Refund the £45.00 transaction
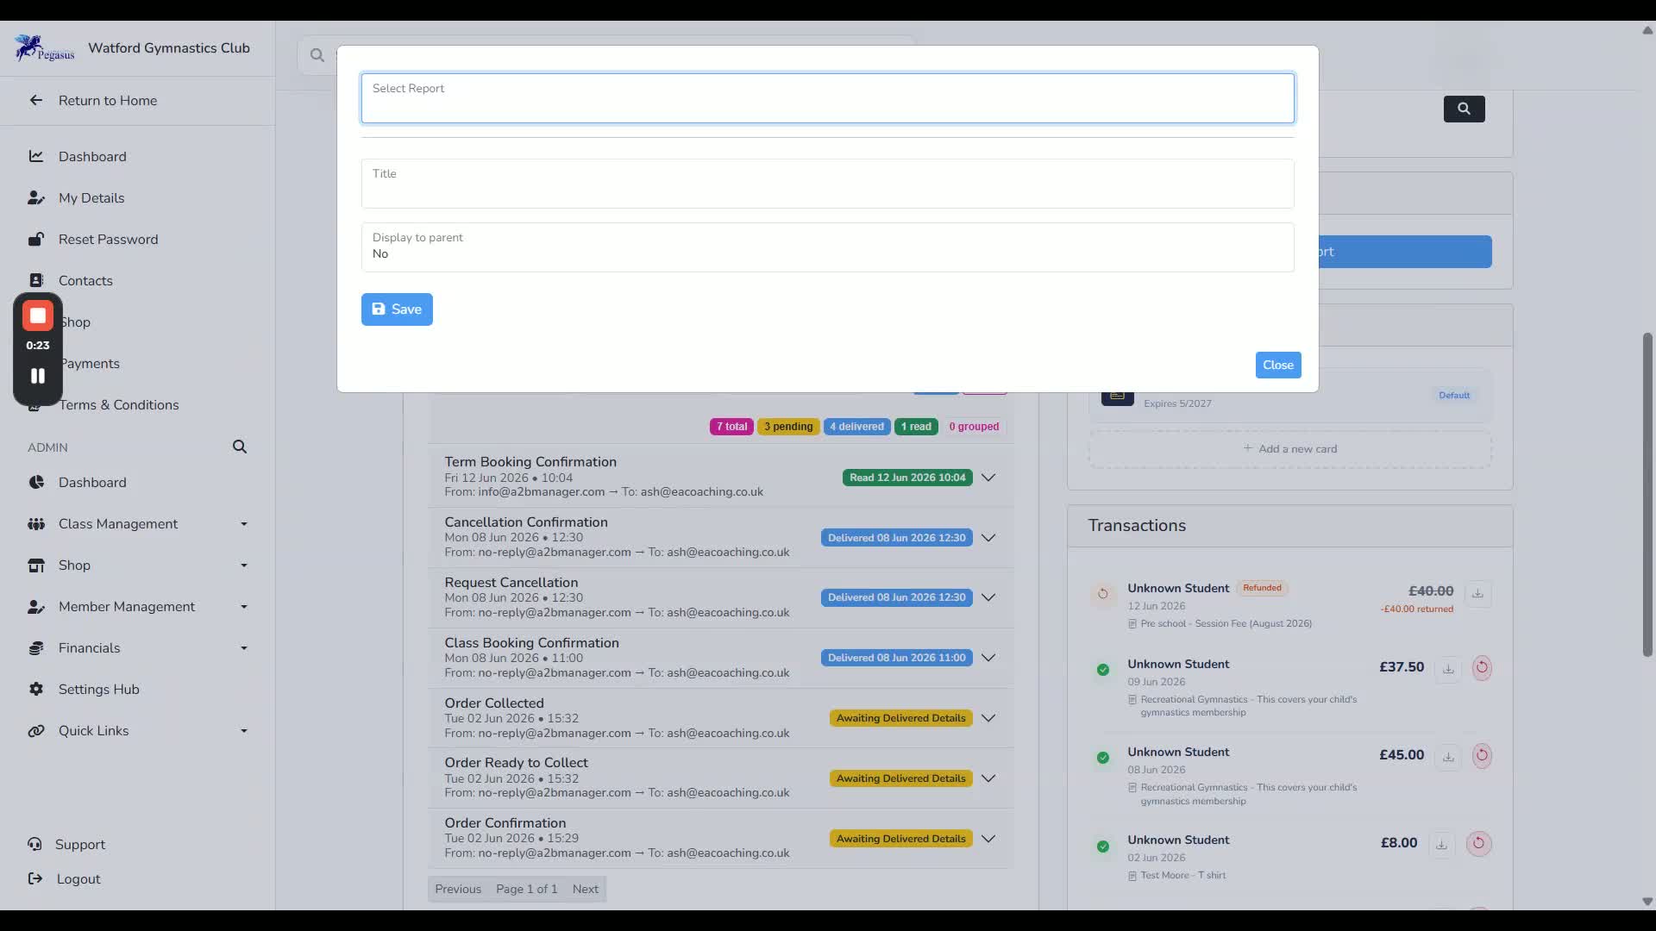 1482,755
